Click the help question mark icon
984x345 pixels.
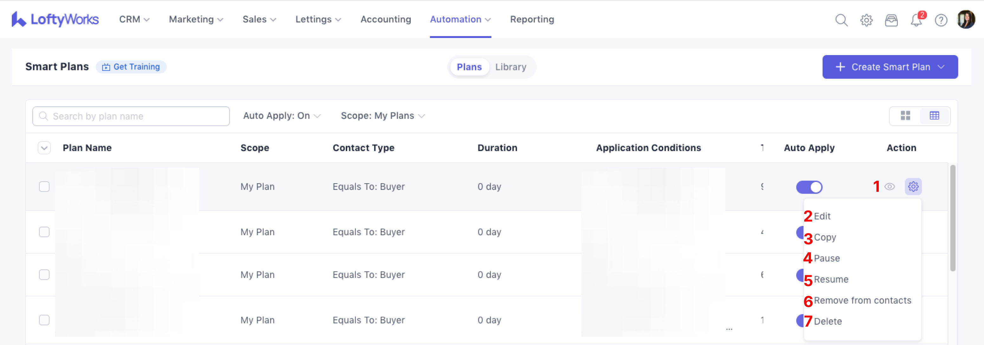(941, 20)
